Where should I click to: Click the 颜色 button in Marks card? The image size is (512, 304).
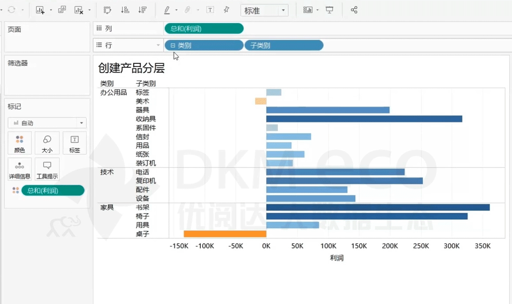(19, 143)
